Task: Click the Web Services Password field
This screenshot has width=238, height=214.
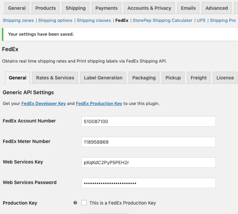Action: click(x=148, y=183)
